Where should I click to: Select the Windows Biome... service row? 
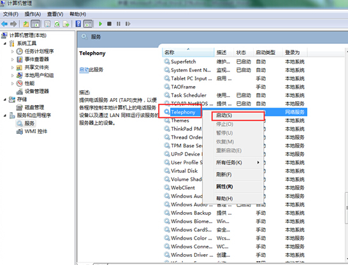click(x=235, y=221)
